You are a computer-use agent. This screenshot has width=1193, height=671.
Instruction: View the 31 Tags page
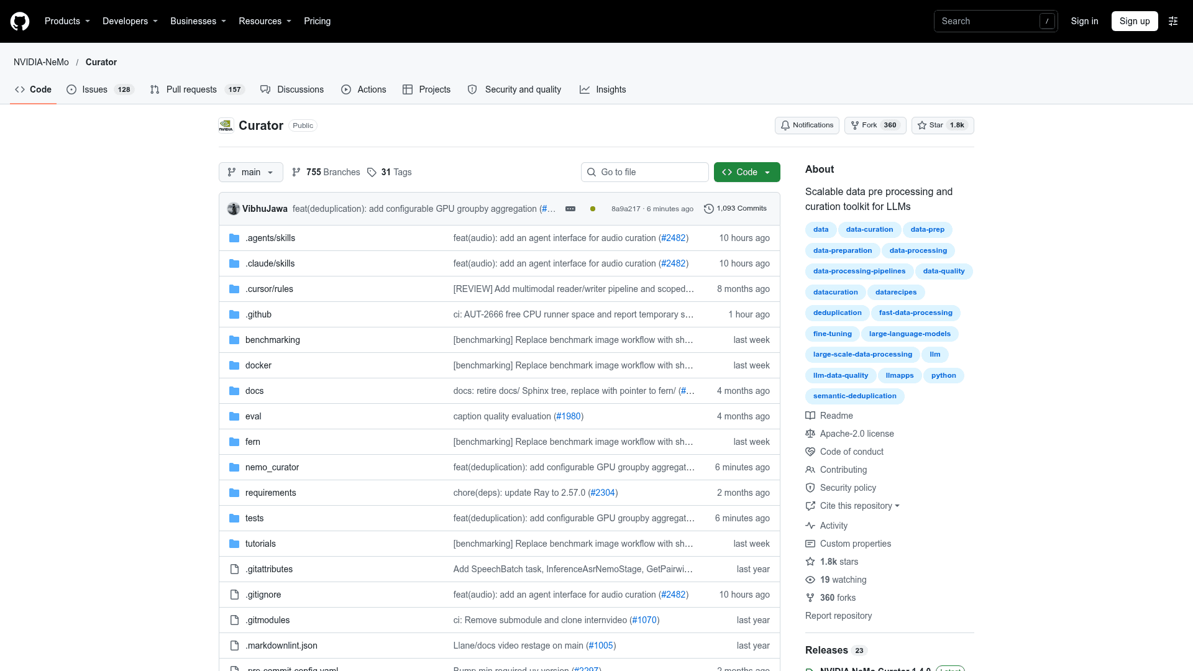point(390,172)
